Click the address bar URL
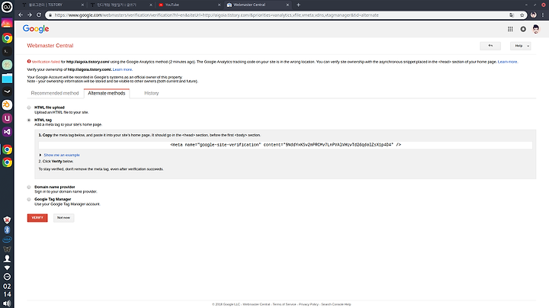 [x=217, y=15]
